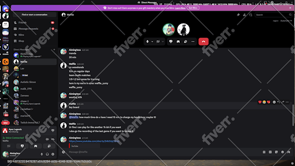Open user settings with the gear icon
295x166 pixels.
(x=53, y=154)
